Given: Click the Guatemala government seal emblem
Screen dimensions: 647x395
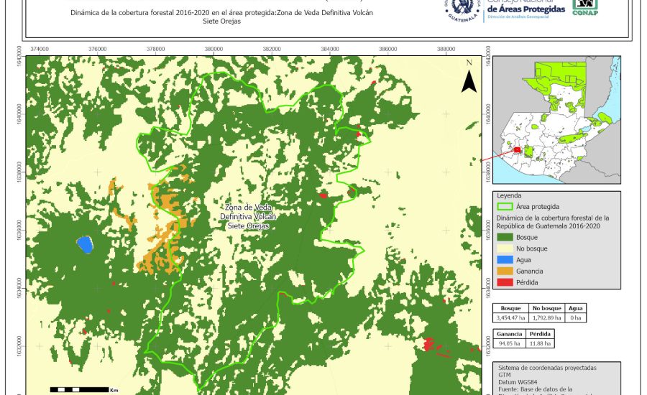Looking at the screenshot, I should (462, 10).
